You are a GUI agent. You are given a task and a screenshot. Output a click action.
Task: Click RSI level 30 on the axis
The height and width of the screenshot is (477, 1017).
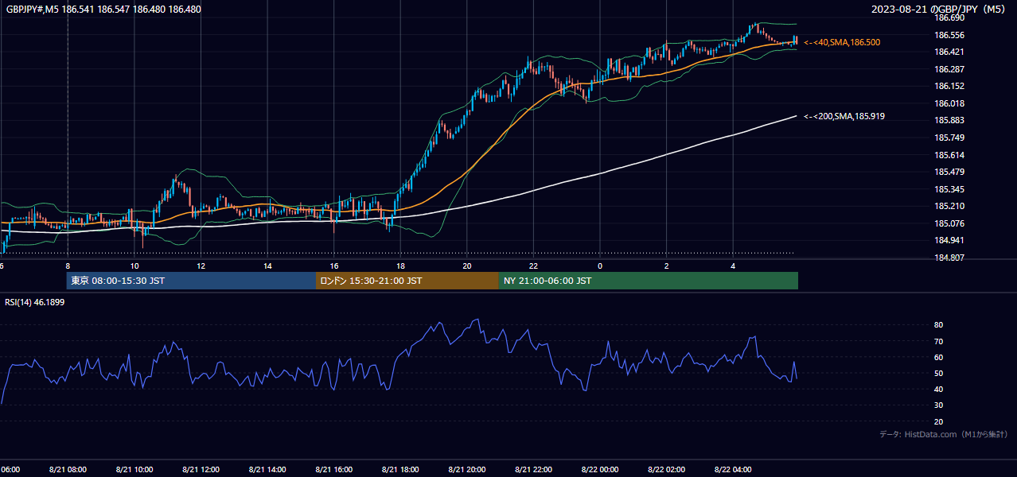(x=938, y=405)
